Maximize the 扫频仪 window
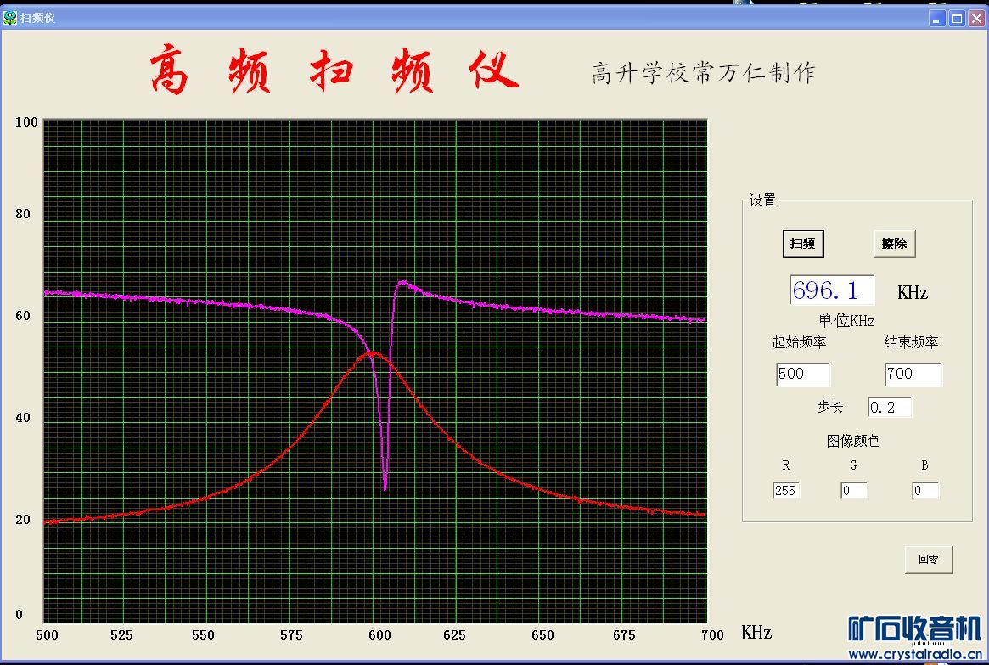The width and height of the screenshot is (989, 665). point(957,19)
